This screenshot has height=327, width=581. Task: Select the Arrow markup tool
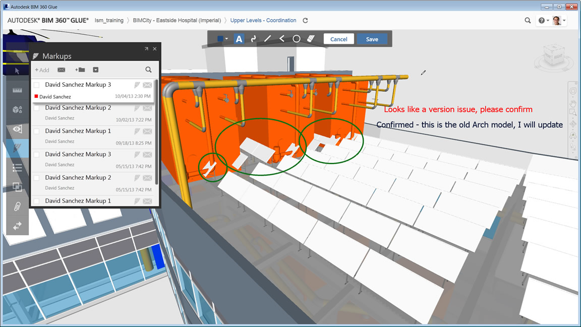coord(281,38)
